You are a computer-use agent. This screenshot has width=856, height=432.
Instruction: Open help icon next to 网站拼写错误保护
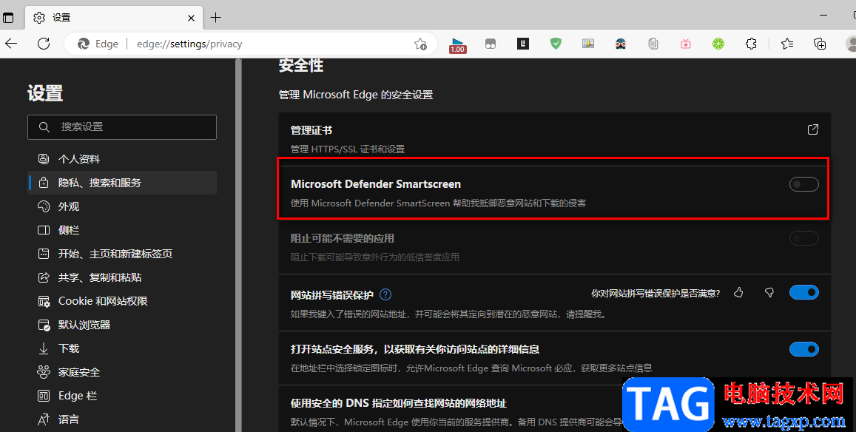coord(385,294)
